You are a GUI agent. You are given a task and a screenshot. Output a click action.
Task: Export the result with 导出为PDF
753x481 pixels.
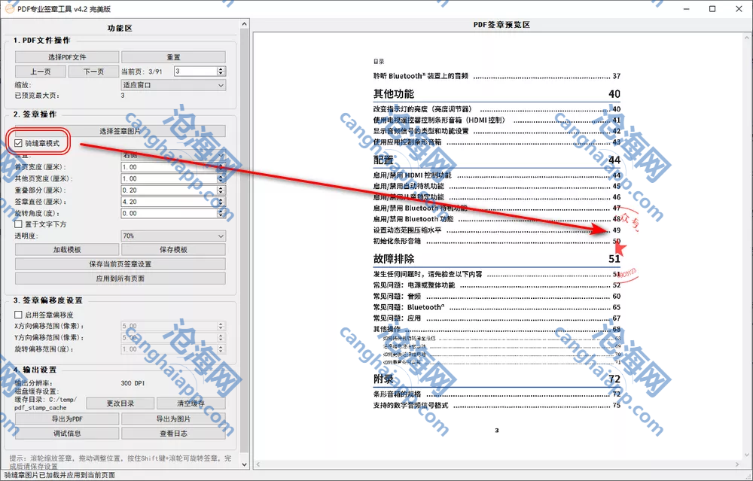pyautogui.click(x=67, y=419)
